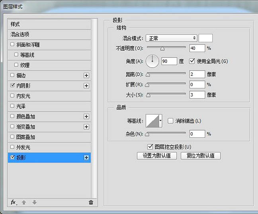The height and width of the screenshot is (214, 258).
Task: Click the plus icon next to 内阴影
Action: coord(86,86)
